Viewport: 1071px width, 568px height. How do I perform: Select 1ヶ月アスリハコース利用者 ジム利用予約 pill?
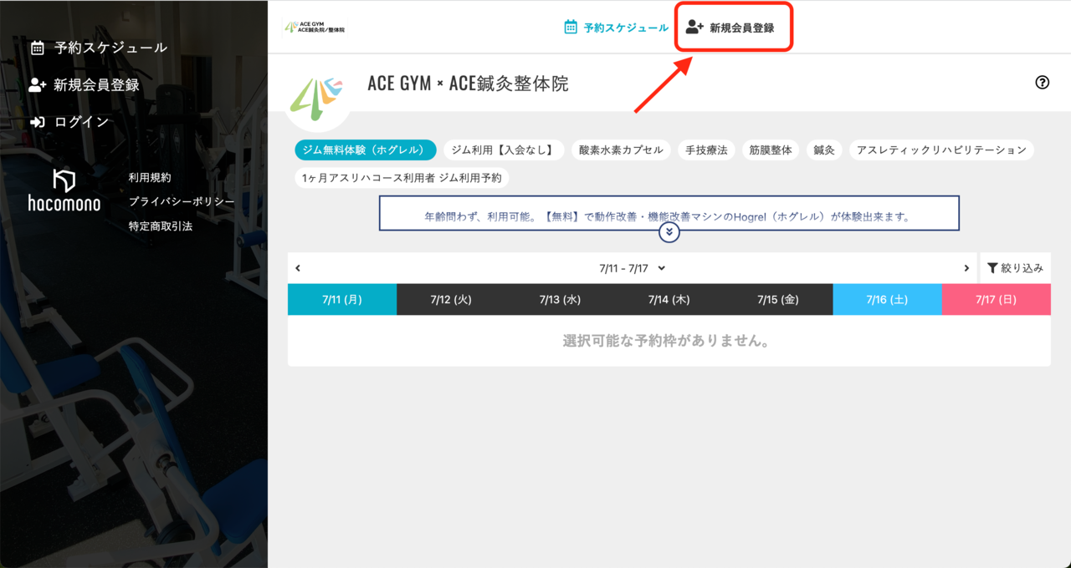pyautogui.click(x=402, y=178)
